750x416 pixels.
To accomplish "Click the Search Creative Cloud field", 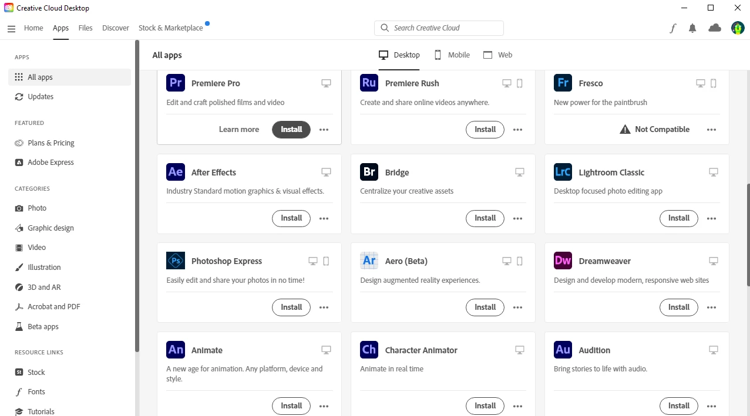I will coord(439,28).
